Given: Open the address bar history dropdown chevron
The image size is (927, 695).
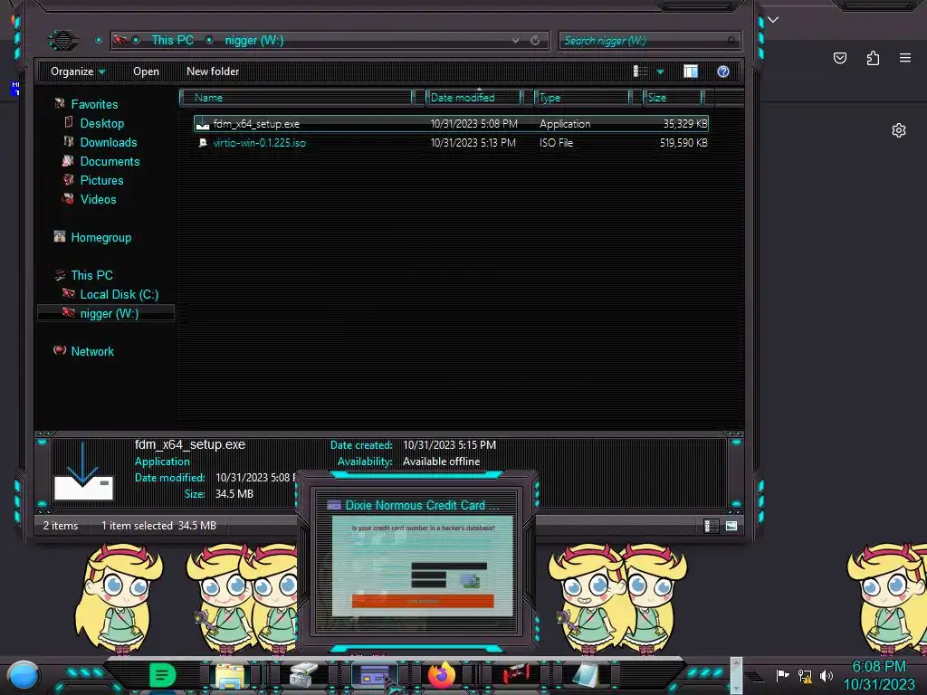Looking at the screenshot, I should pyautogui.click(x=515, y=40).
